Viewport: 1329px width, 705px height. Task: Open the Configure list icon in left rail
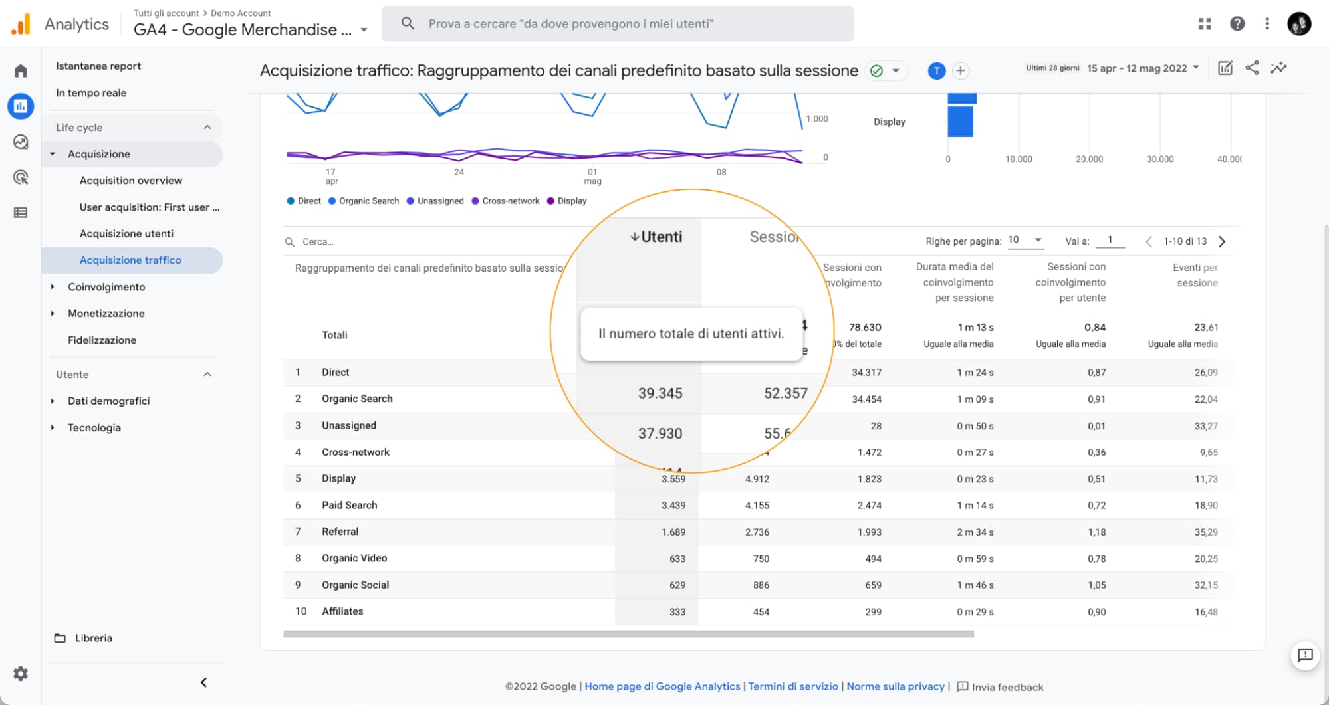21,213
